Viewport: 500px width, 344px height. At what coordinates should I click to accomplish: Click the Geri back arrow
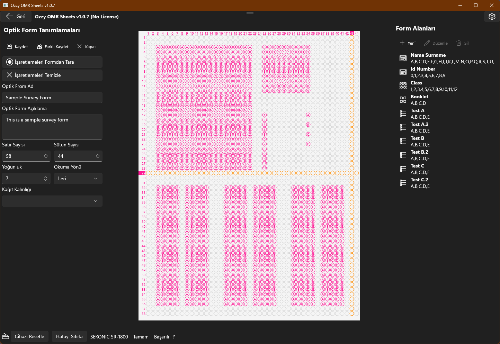click(x=10, y=16)
